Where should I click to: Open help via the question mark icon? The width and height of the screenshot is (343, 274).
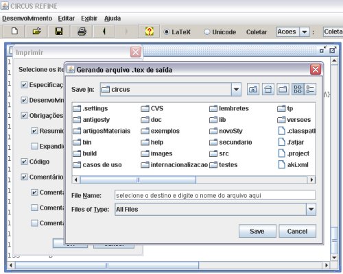149,32
